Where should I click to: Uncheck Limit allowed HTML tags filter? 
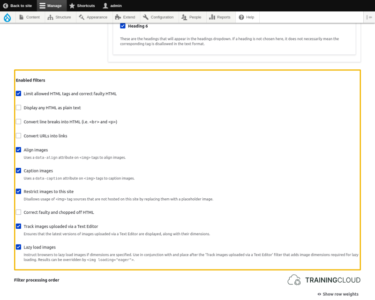[18, 94]
